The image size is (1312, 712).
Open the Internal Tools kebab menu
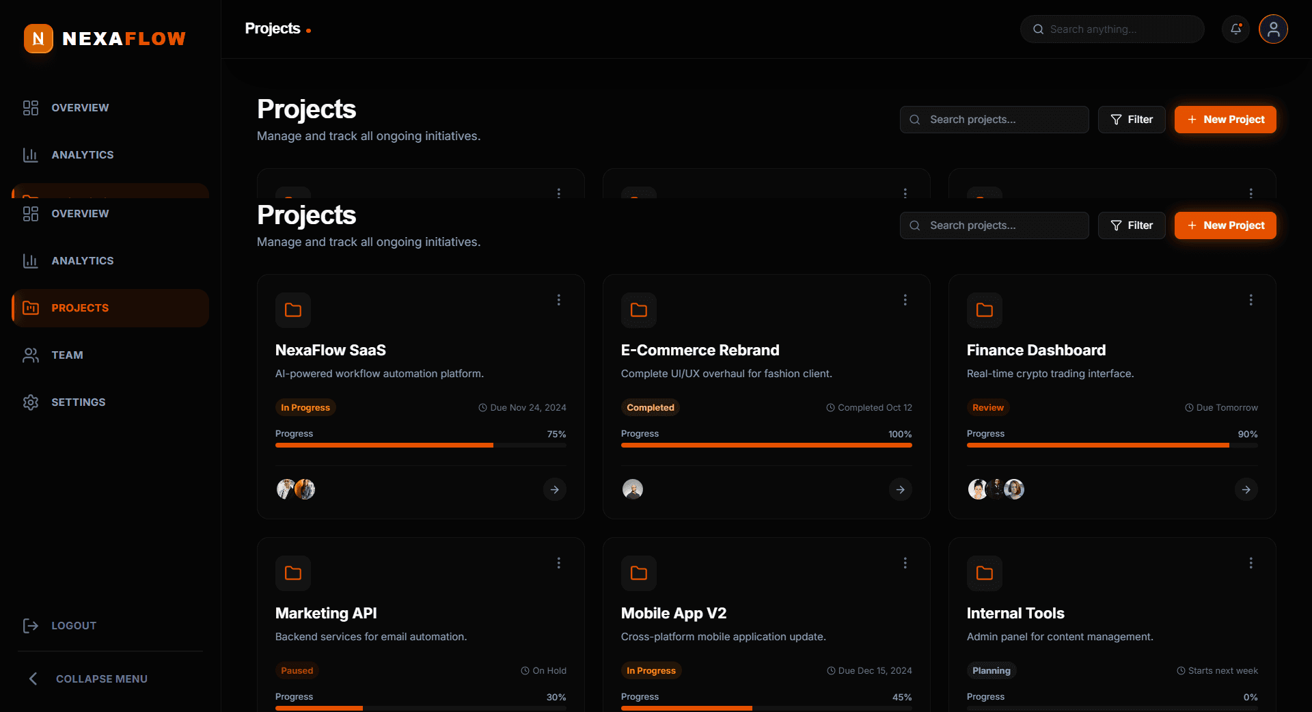1250,563
